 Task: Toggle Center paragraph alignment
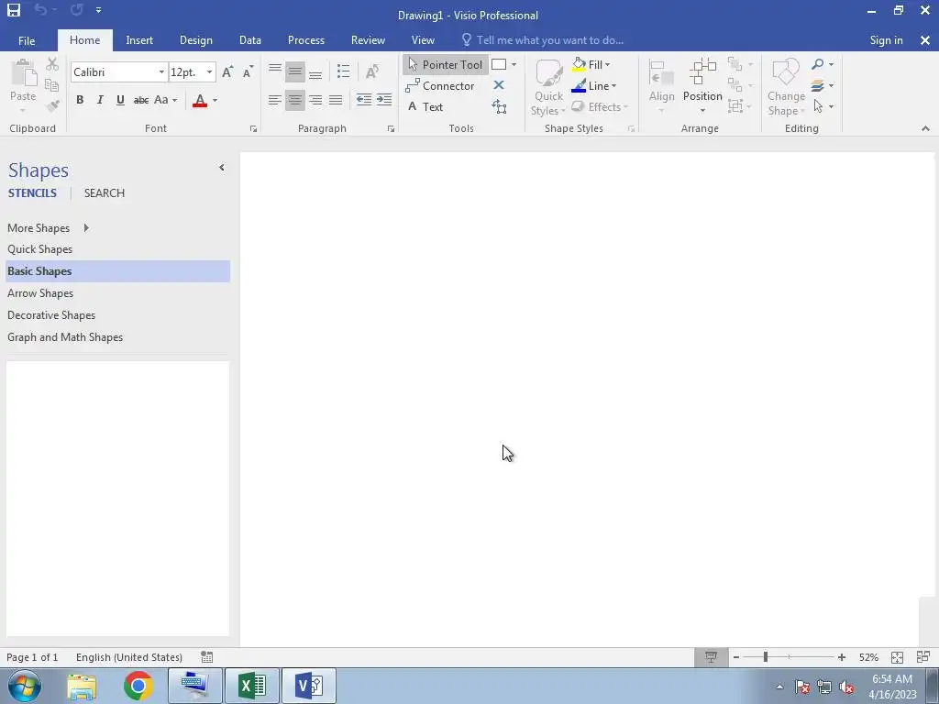coord(294,99)
